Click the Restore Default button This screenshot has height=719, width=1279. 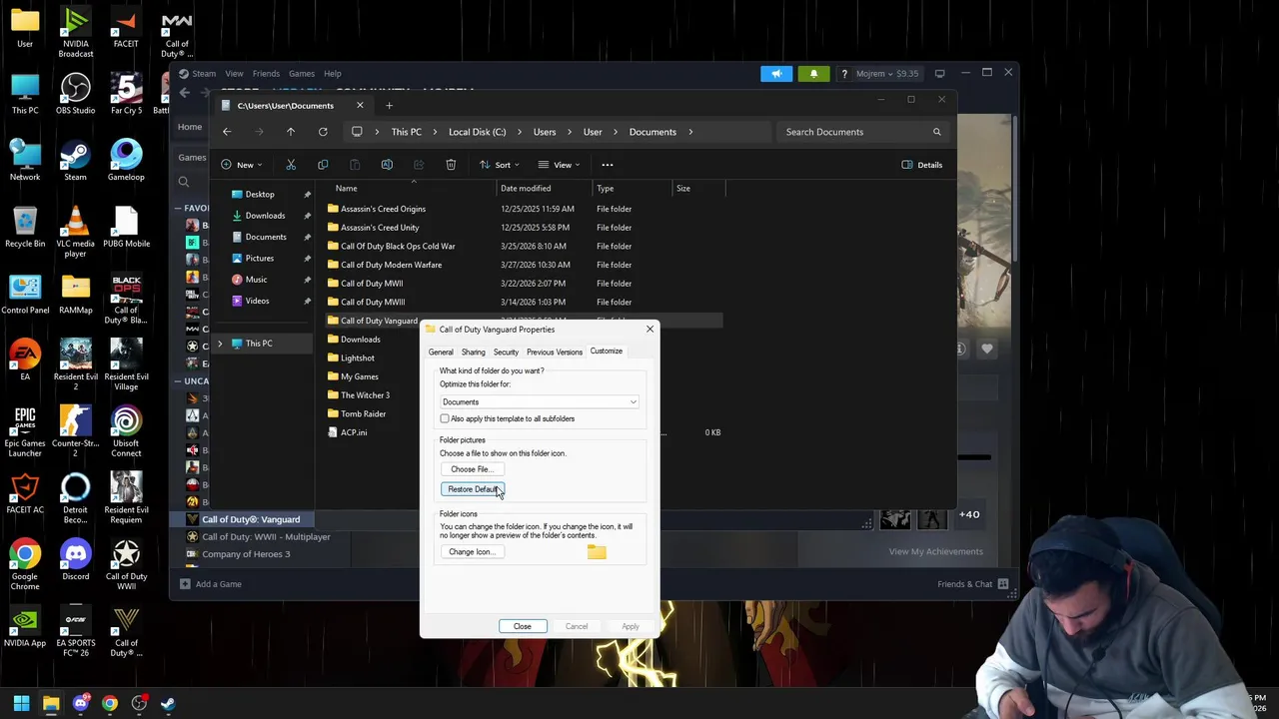coord(473,489)
